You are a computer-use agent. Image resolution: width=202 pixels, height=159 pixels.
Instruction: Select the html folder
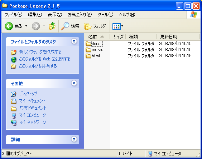click(93, 56)
